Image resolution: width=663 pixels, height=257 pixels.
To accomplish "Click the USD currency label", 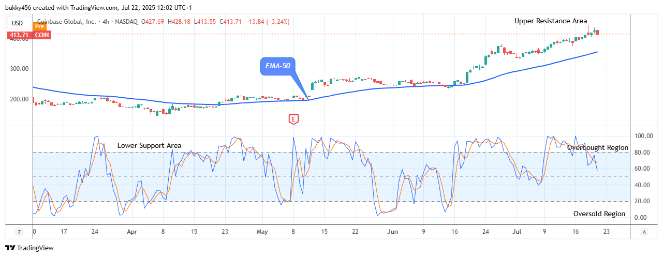I will [x=18, y=23].
